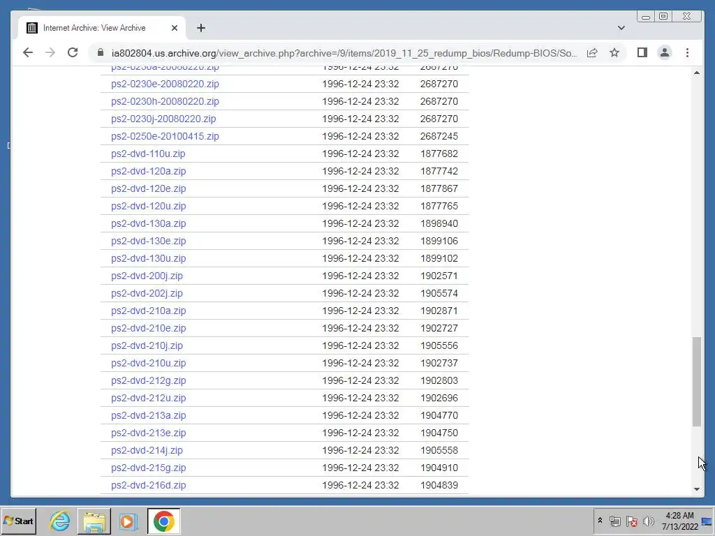Open ps2-dvd-212u.zip link
Screen dimensions: 715x536
pos(148,398)
